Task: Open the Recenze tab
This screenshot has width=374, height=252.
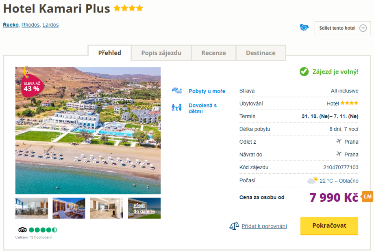Action: [213, 53]
